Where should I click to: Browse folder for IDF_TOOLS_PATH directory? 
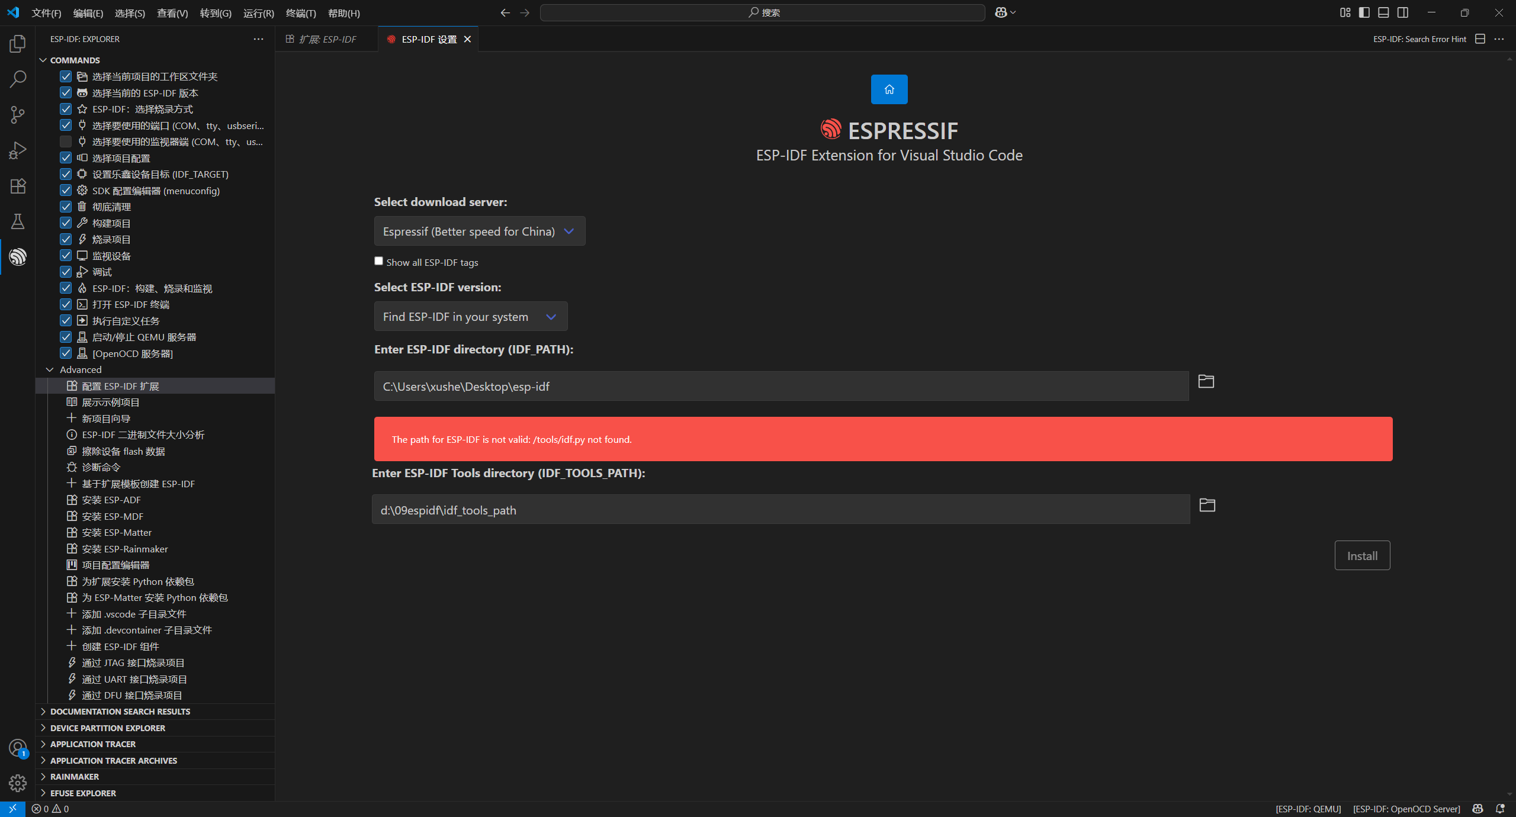[x=1207, y=505]
